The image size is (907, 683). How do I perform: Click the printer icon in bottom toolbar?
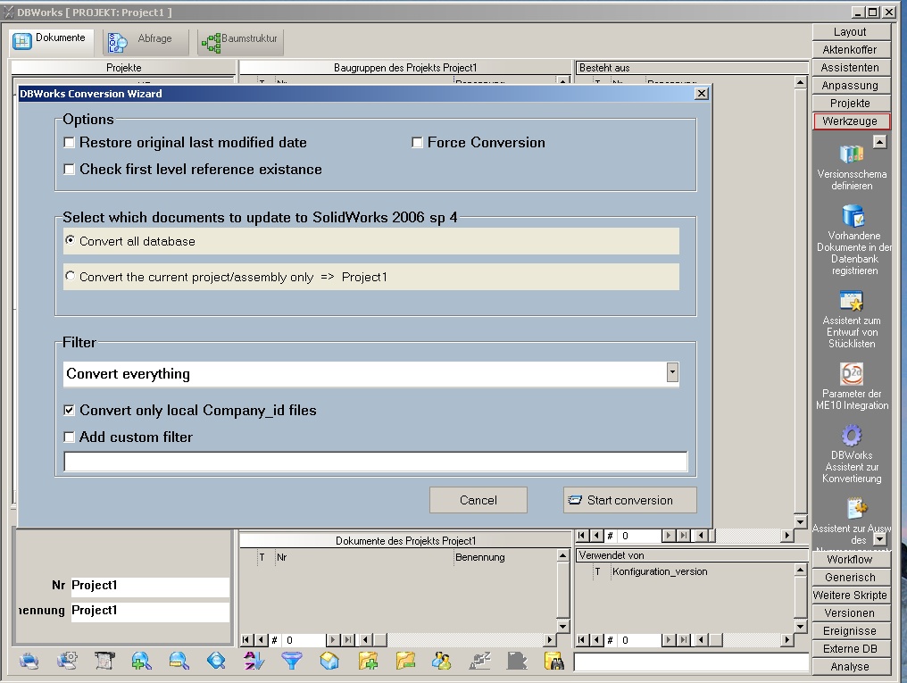pyautogui.click(x=29, y=661)
